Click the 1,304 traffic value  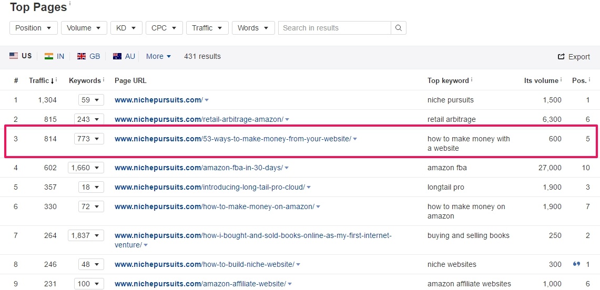coord(47,100)
